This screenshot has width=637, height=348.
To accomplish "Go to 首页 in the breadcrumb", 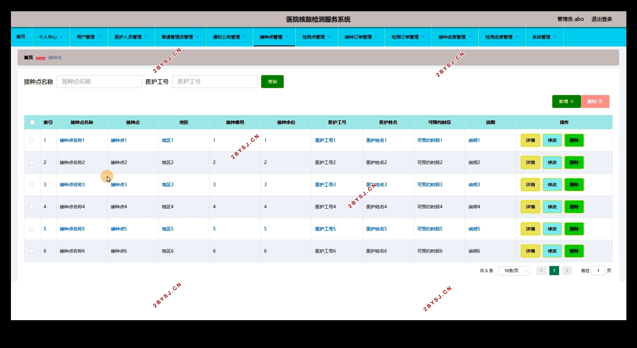I will (29, 58).
